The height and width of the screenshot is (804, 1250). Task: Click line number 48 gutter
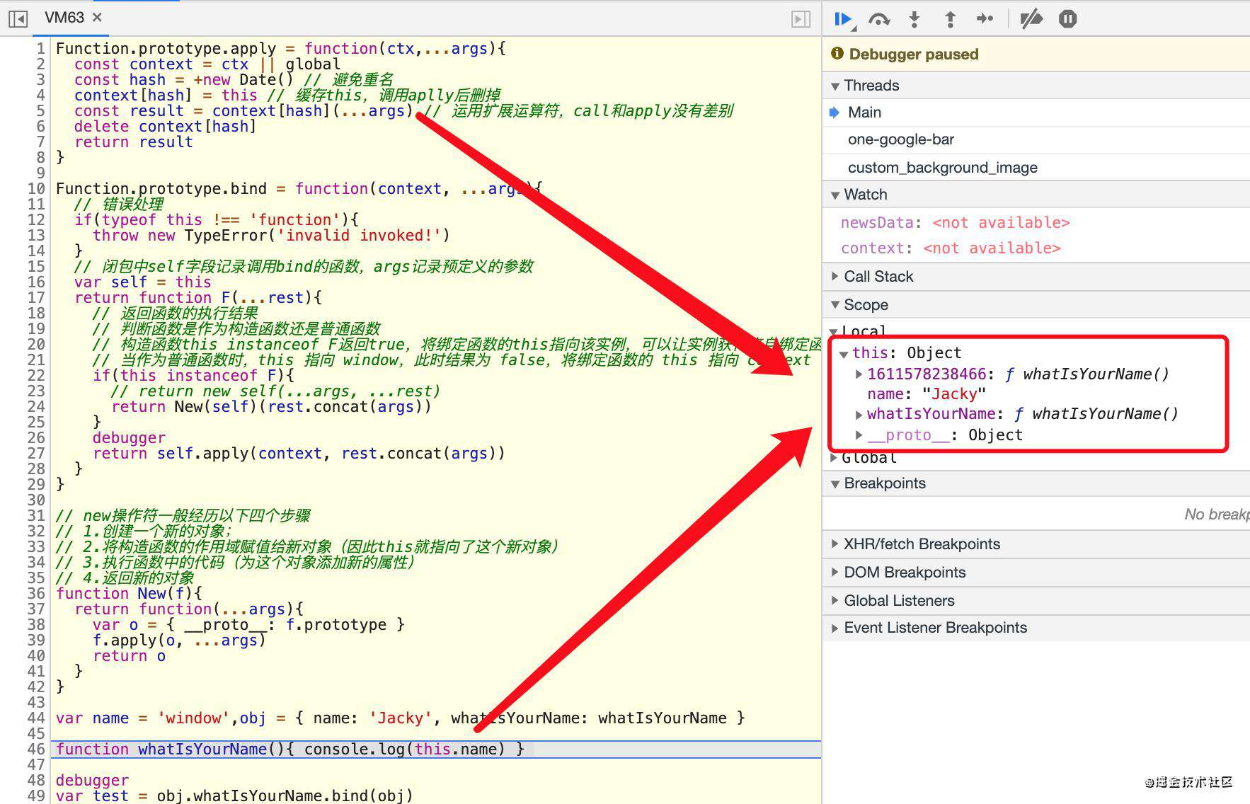36,781
